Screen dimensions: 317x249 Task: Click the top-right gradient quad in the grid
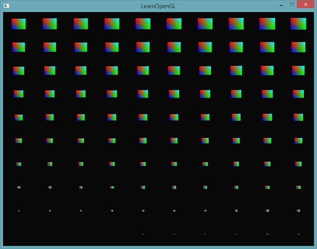299,24
